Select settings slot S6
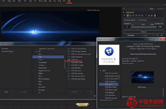 [x=142, y=16]
